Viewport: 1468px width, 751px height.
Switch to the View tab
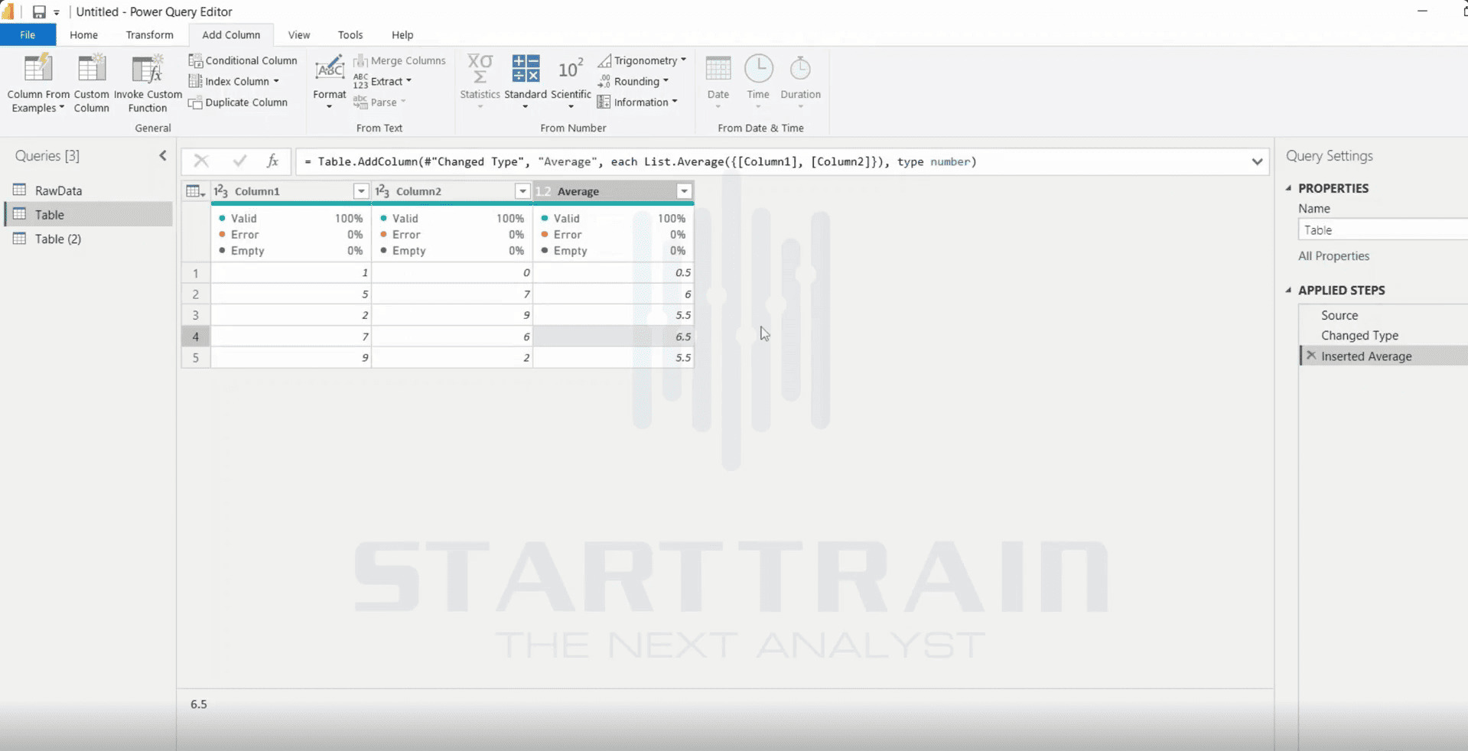tap(299, 34)
